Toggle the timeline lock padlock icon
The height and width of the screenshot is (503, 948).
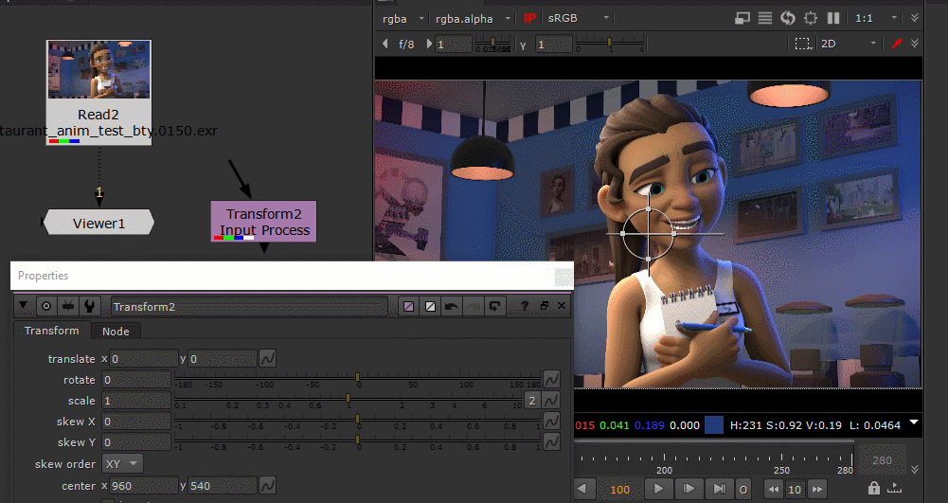coord(873,487)
